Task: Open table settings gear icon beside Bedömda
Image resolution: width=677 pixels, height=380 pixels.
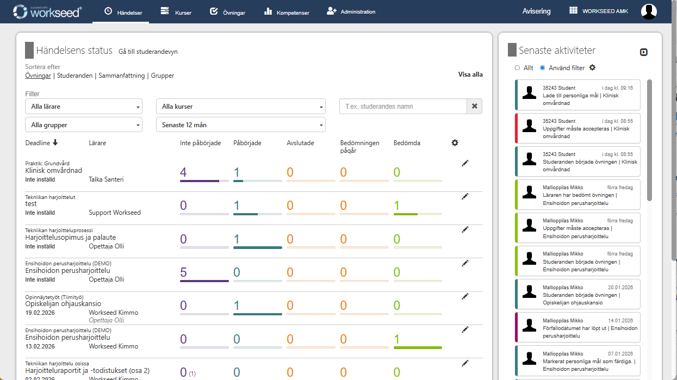Action: click(455, 143)
